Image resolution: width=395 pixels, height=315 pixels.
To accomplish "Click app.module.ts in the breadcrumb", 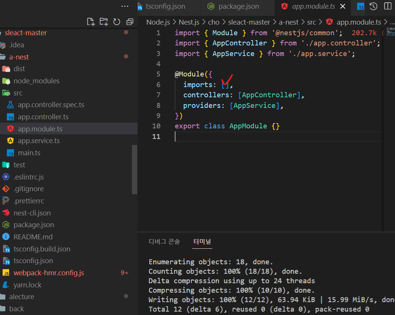I will [359, 22].
